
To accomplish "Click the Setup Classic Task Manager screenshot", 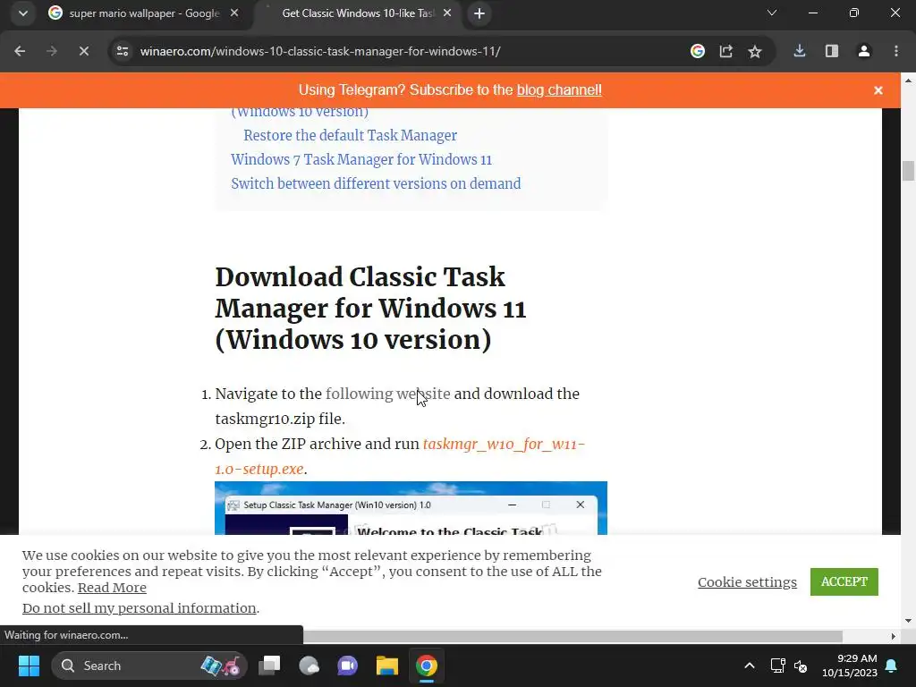I will (x=411, y=508).
